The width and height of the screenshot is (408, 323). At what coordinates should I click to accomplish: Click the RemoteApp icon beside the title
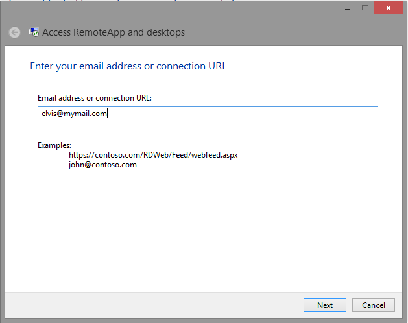pos(34,32)
